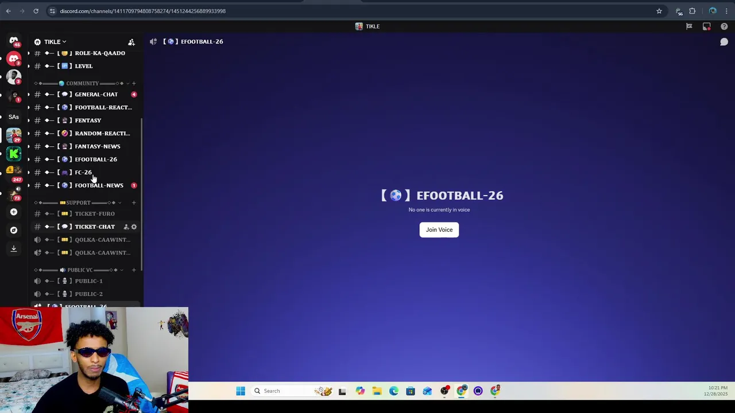Reload the page in Chrome
735x413 pixels.
(36, 11)
